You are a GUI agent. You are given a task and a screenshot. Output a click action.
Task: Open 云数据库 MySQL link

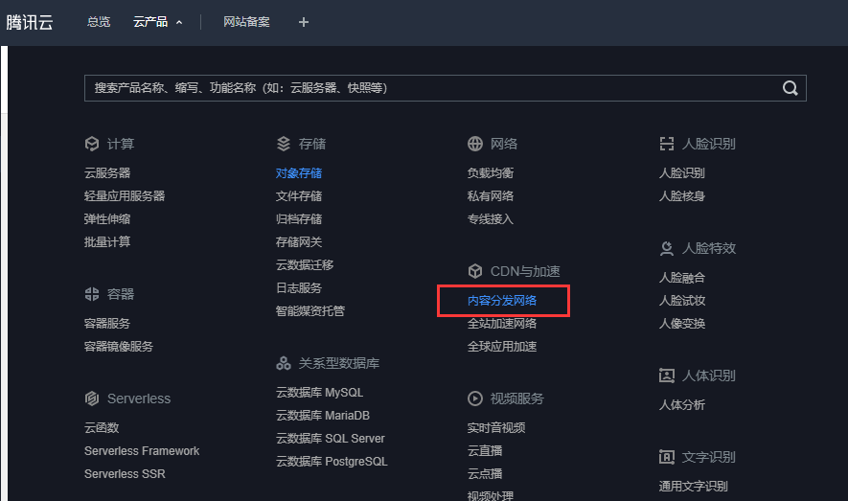(x=319, y=393)
